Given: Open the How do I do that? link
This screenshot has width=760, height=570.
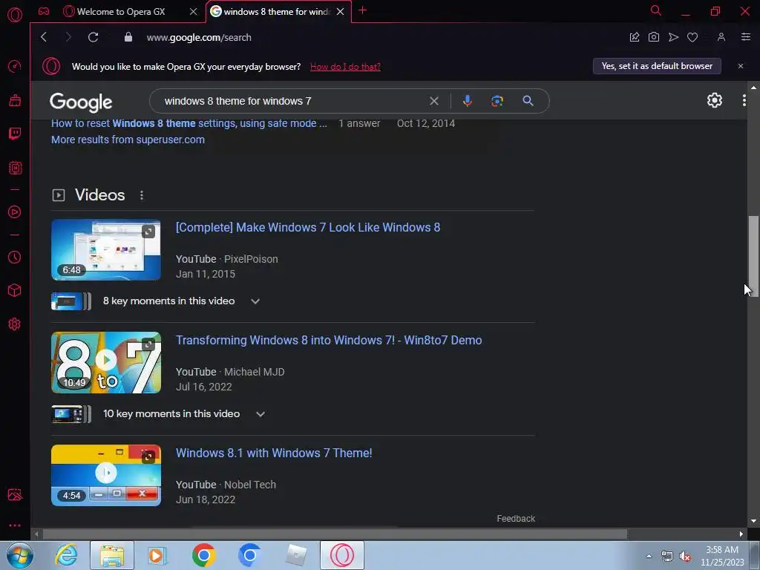Looking at the screenshot, I should 345,67.
